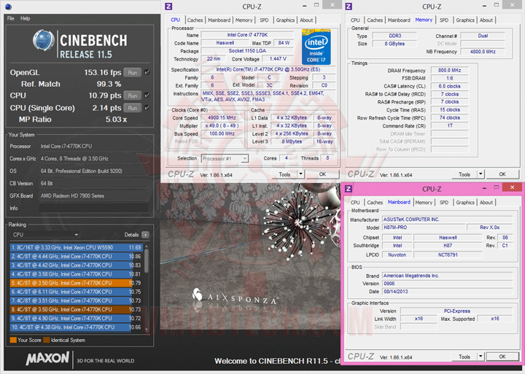Open Tools dropdown arrow in Memory window
Image resolution: width=525 pixels, height=374 pixels.
coord(481,174)
